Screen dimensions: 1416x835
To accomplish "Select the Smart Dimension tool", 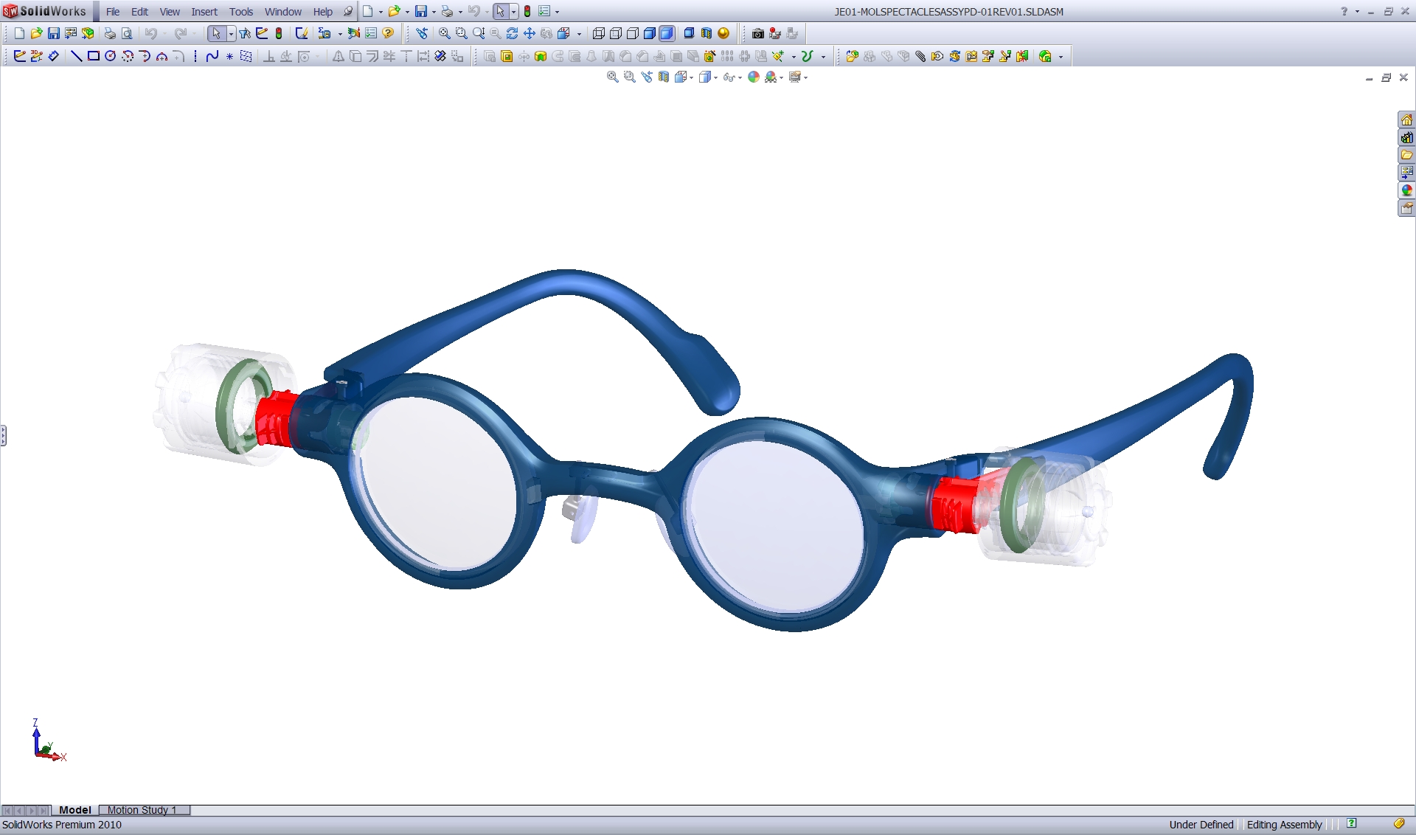I will pyautogui.click(x=53, y=55).
